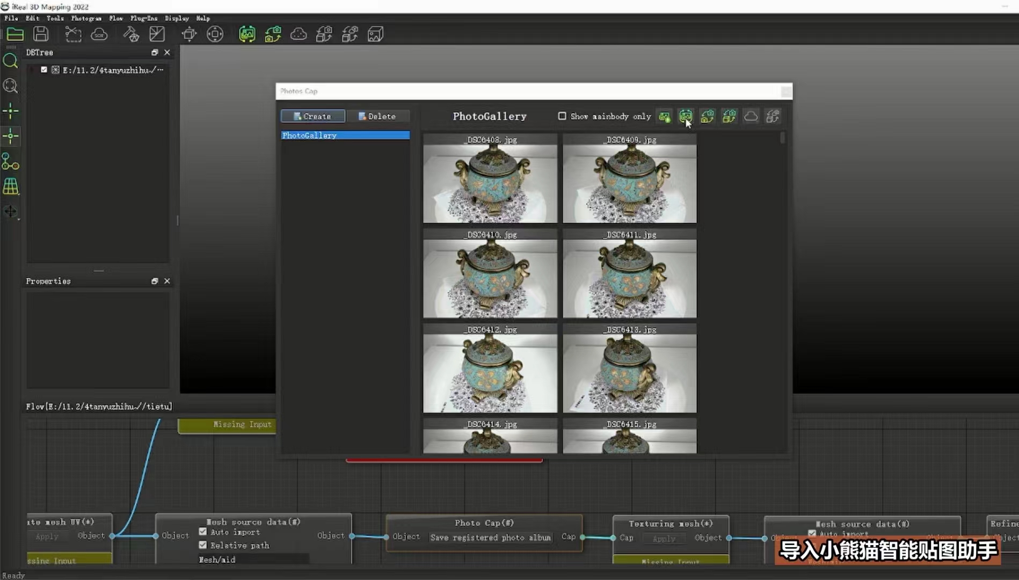
Task: Close the Properties panel
Action: pos(167,281)
